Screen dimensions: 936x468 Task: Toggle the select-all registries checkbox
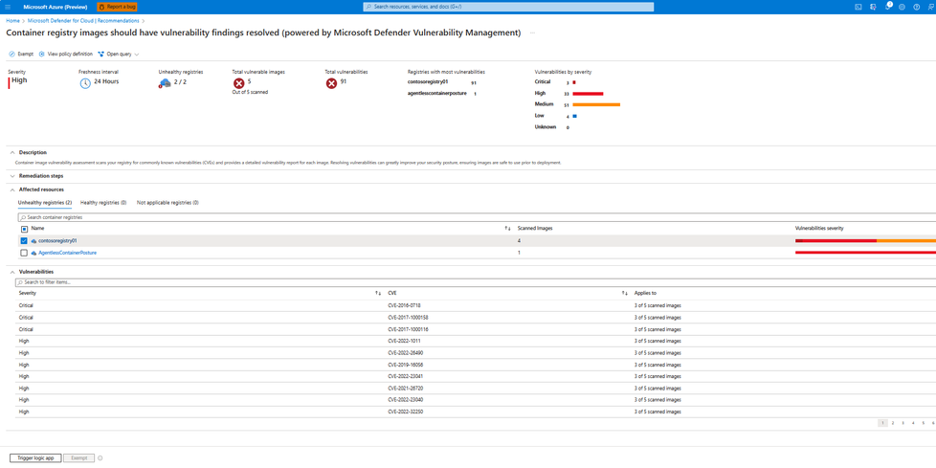tap(24, 229)
